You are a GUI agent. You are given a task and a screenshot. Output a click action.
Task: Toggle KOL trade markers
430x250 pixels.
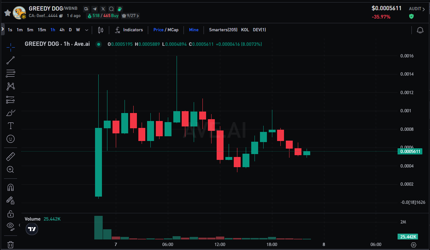(245, 30)
